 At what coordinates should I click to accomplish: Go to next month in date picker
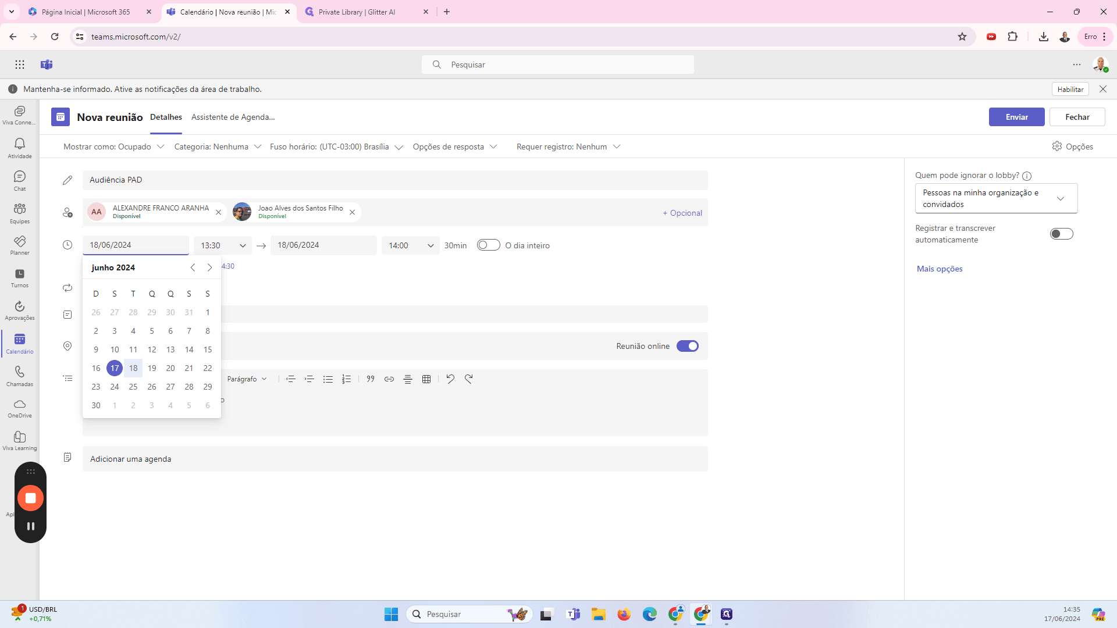click(210, 267)
